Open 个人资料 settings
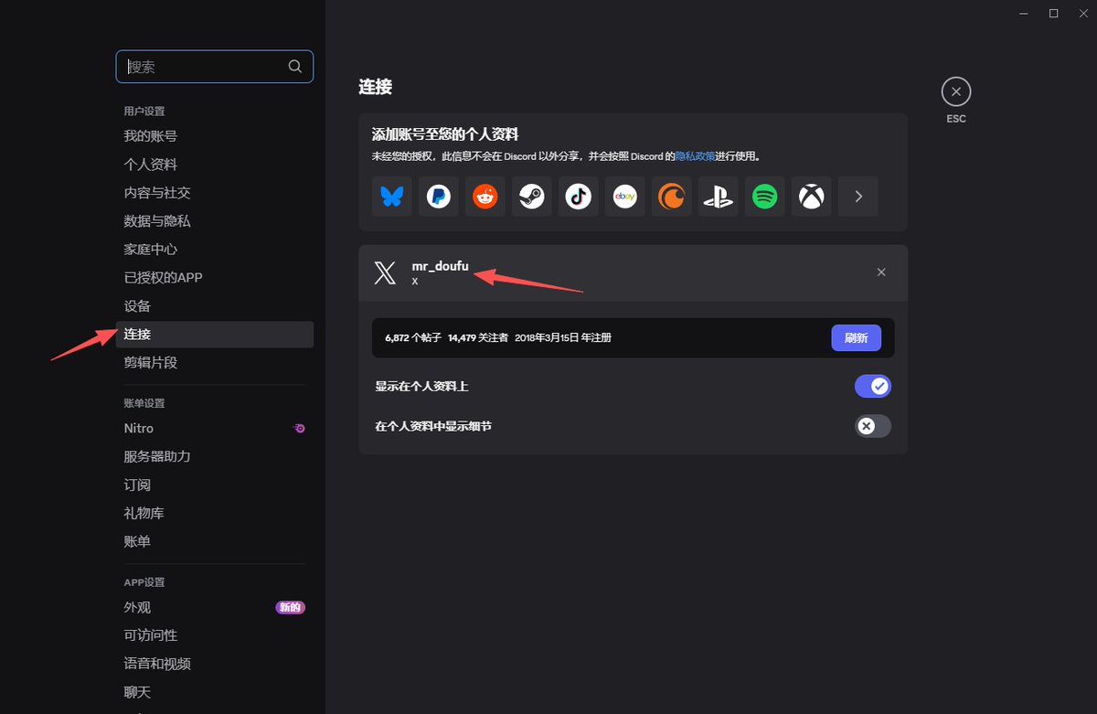The image size is (1097, 714). (215, 165)
